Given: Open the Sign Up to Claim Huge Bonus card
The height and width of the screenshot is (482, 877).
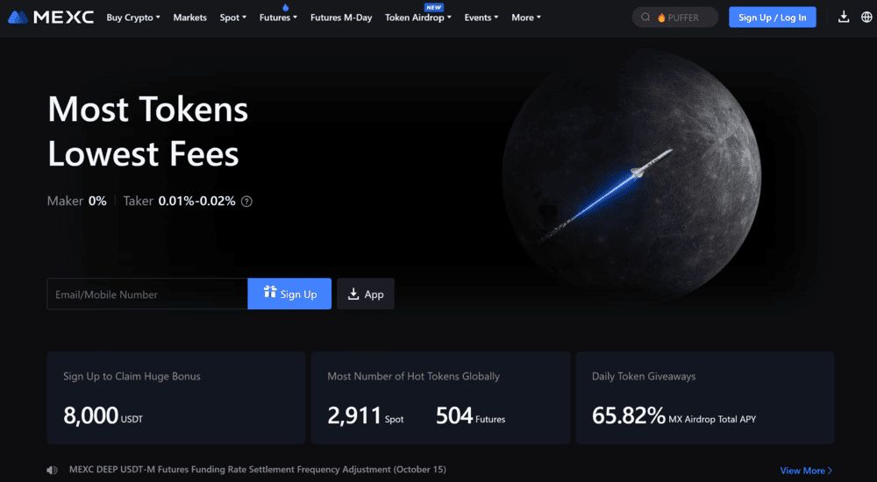Looking at the screenshot, I should click(x=175, y=398).
